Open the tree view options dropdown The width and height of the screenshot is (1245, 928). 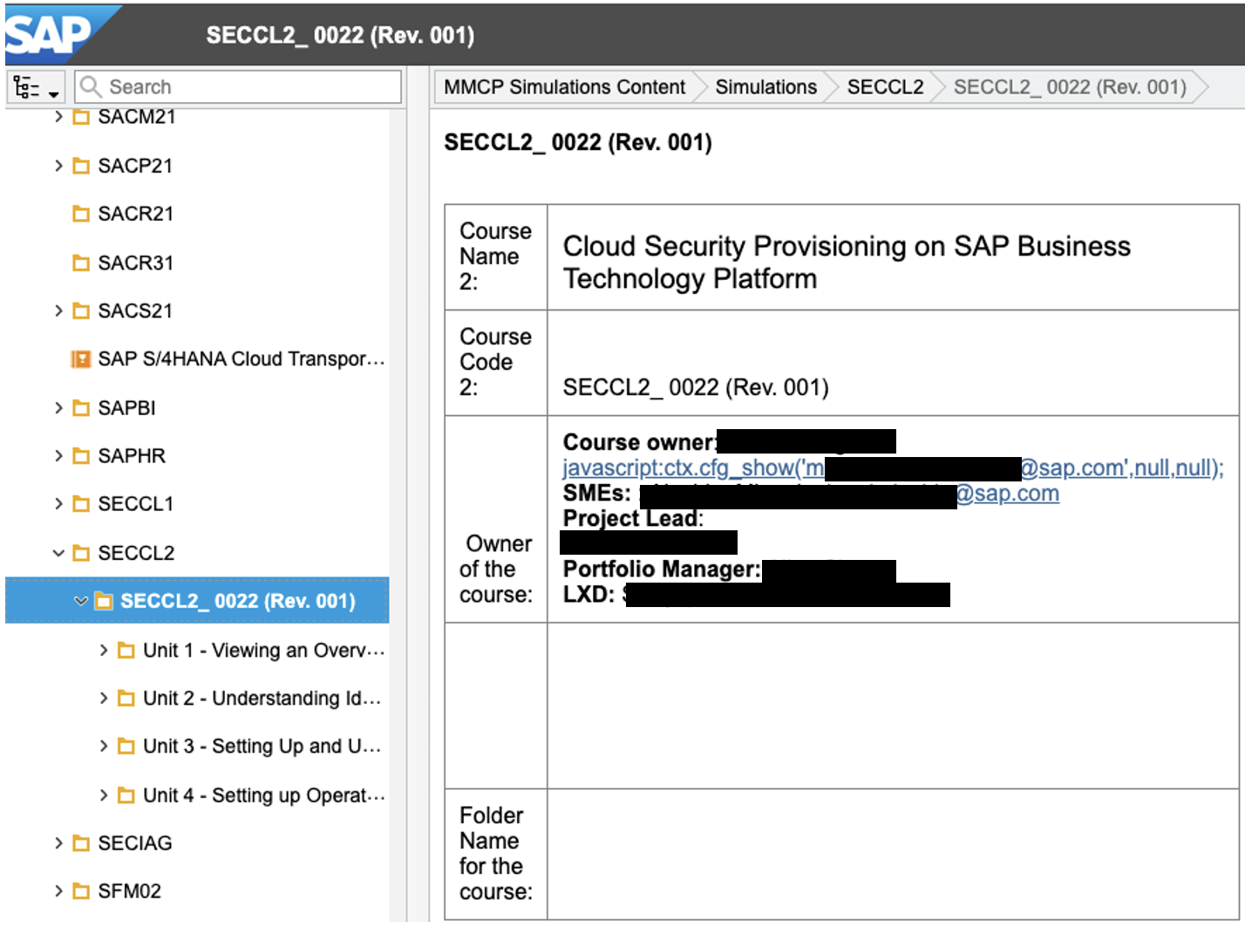[x=36, y=87]
